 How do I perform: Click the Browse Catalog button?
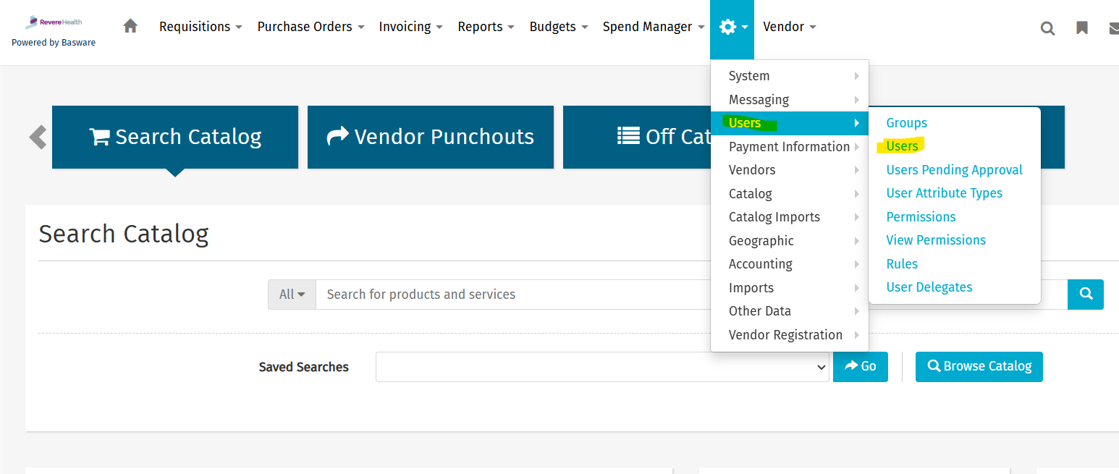(979, 367)
